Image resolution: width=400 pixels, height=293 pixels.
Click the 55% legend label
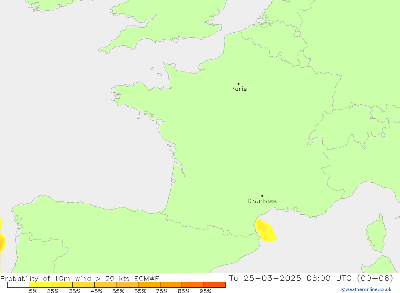coord(118,291)
